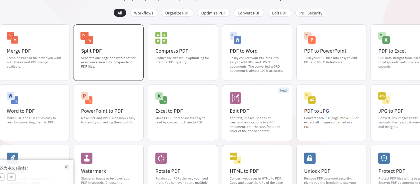Switch to the PDF Security filter
Image resolution: width=420 pixels, height=184 pixels.
click(x=311, y=13)
